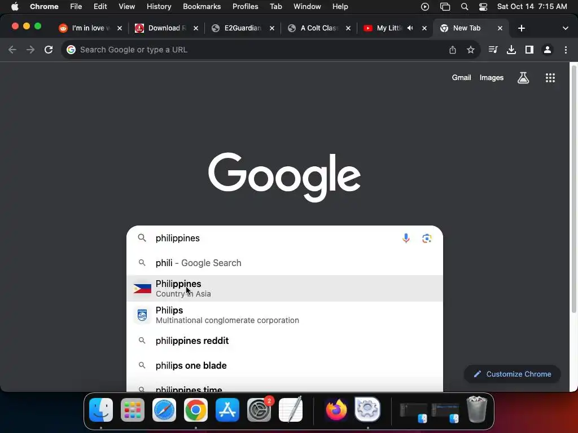Viewport: 578px width, 433px height.
Task: Open the Profiles menu
Action: [245, 7]
